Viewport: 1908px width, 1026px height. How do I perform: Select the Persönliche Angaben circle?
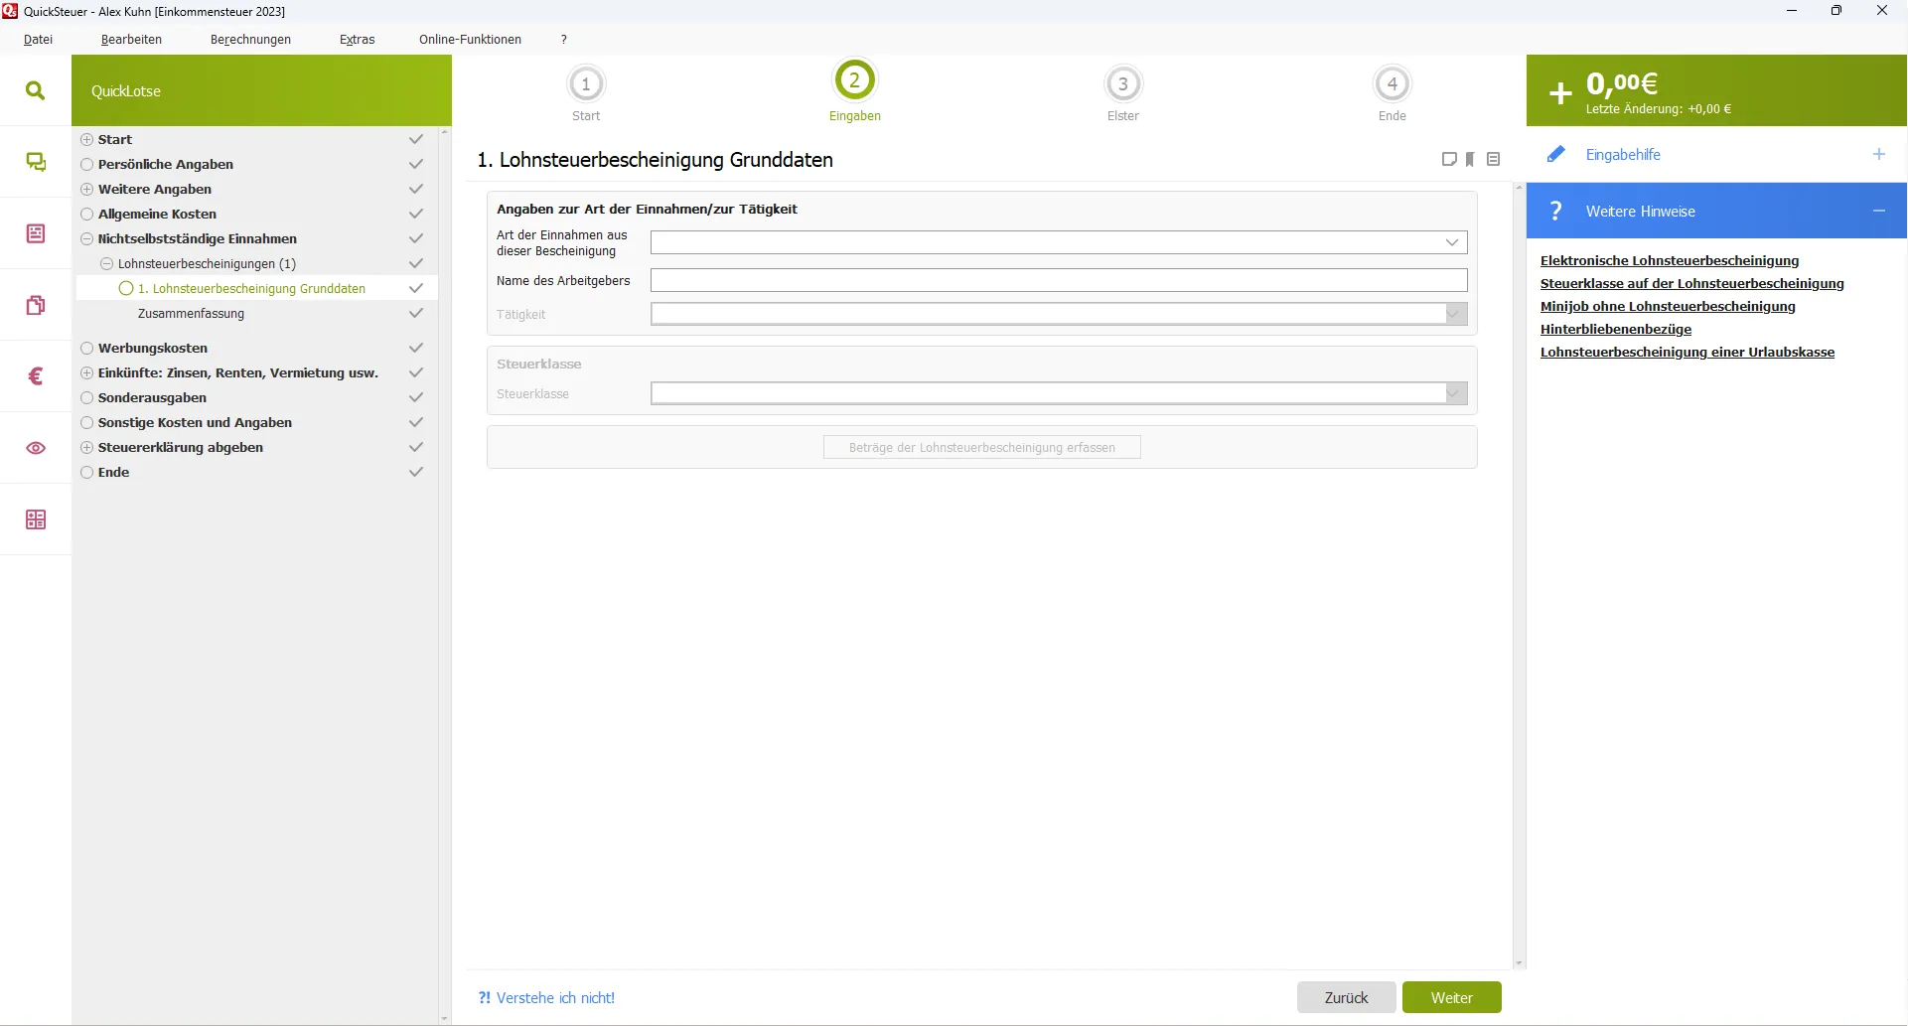(x=87, y=164)
